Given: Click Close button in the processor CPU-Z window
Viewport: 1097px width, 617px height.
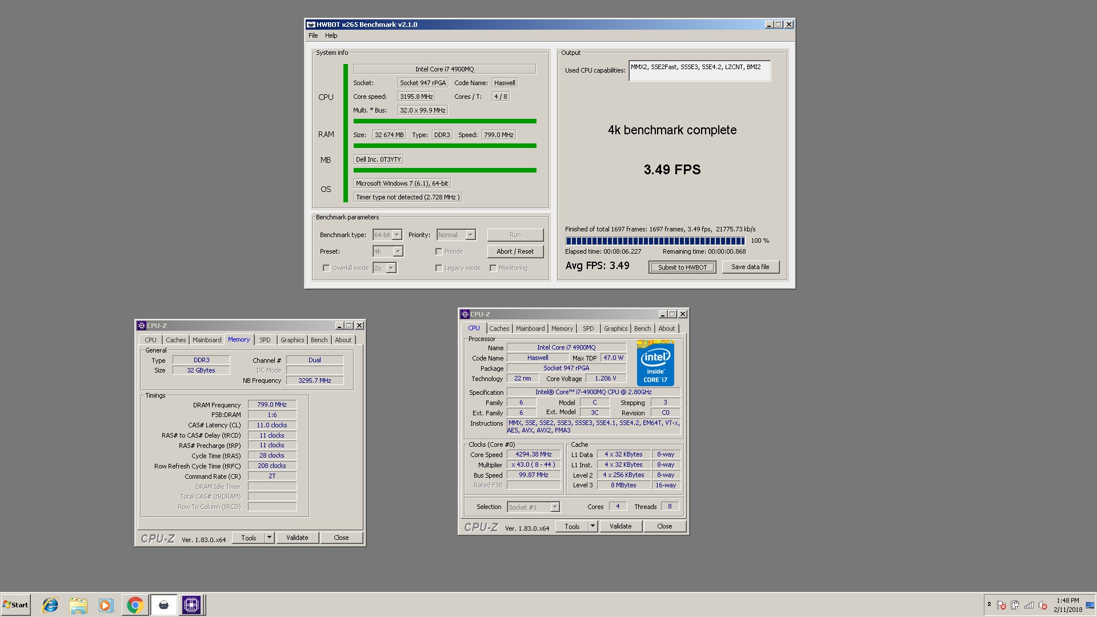Looking at the screenshot, I should 664,526.
